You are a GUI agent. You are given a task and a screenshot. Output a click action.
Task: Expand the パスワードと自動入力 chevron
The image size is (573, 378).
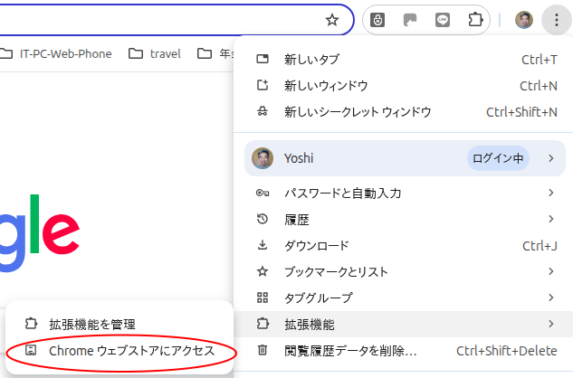click(x=551, y=193)
